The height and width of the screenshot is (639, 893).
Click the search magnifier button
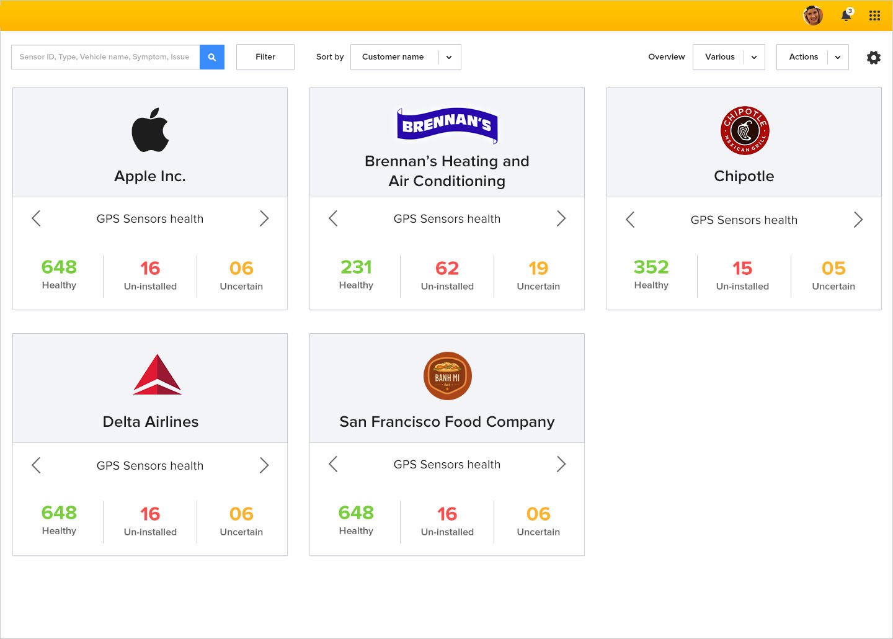click(212, 56)
